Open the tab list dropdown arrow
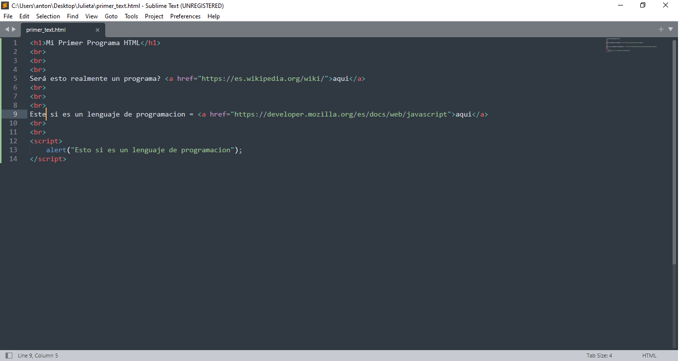Viewport: 682px width, 361px height. [671, 29]
